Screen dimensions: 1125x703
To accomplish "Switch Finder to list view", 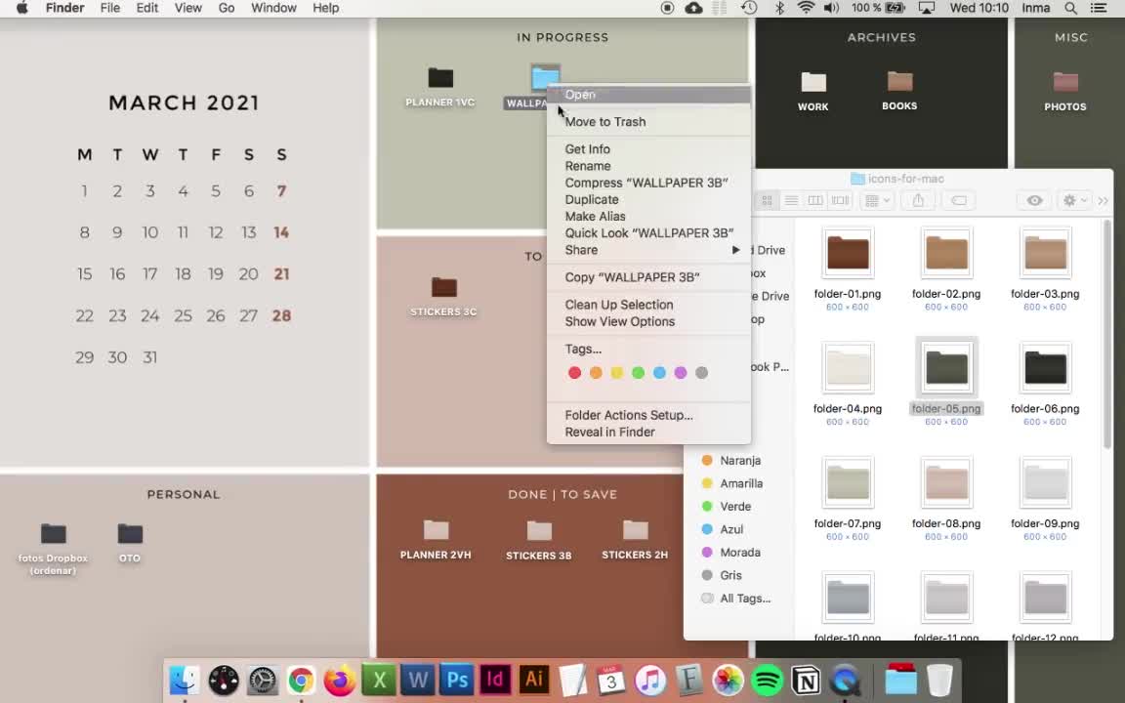I will tap(791, 200).
